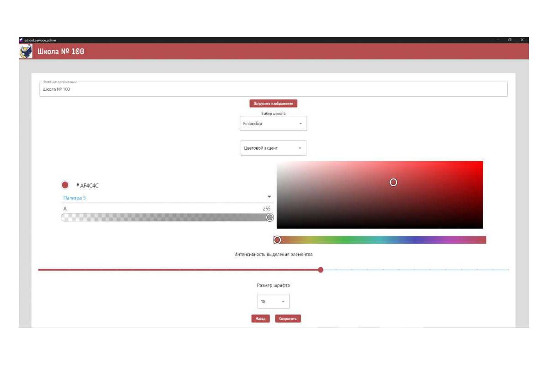
Task: Click the hue slider handle
Action: click(x=277, y=240)
